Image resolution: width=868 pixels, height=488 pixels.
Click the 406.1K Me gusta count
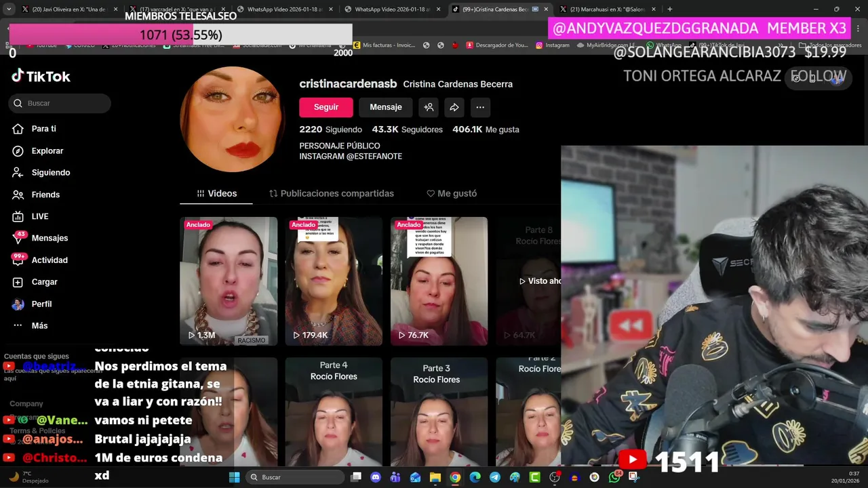tap(486, 129)
